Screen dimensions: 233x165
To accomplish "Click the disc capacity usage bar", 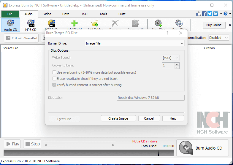I will (x=89, y=153).
